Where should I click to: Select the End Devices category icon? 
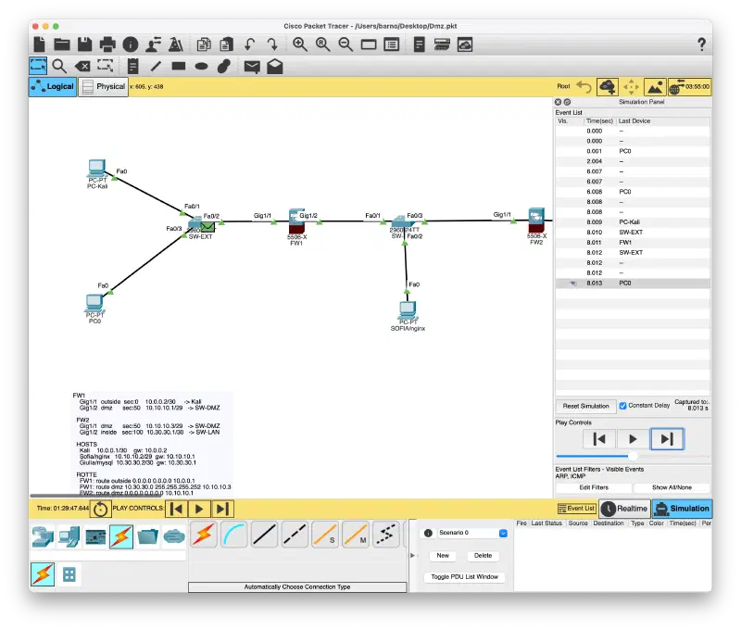[69, 536]
